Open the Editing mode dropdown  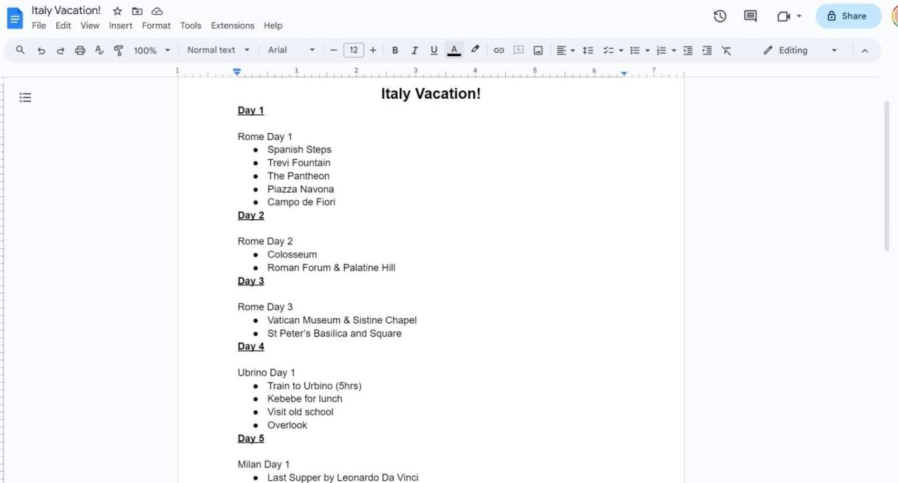coord(799,50)
